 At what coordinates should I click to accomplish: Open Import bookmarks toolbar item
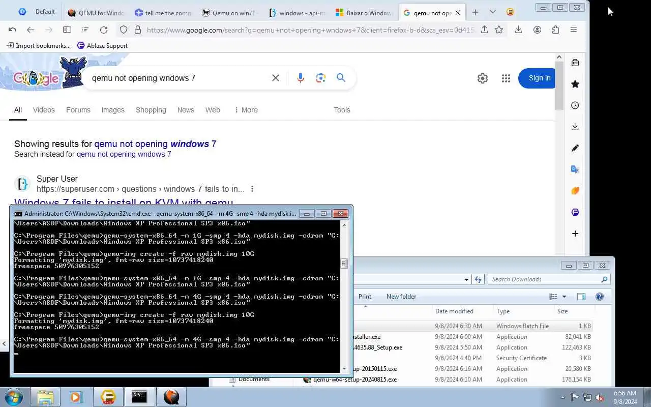pyautogui.click(x=39, y=45)
